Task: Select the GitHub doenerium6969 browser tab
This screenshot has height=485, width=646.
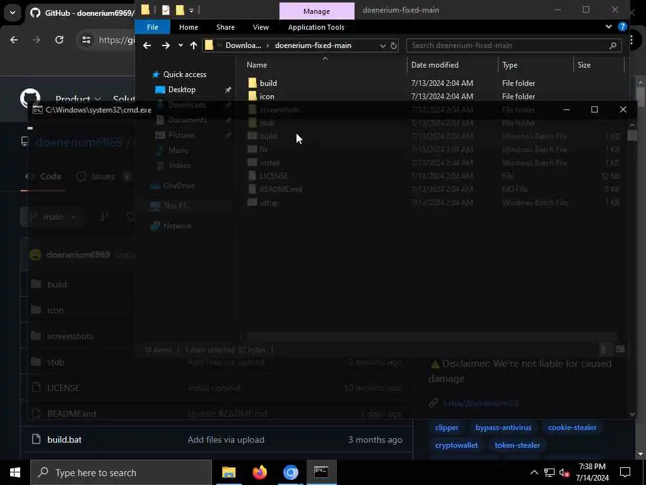Action: pos(81,13)
